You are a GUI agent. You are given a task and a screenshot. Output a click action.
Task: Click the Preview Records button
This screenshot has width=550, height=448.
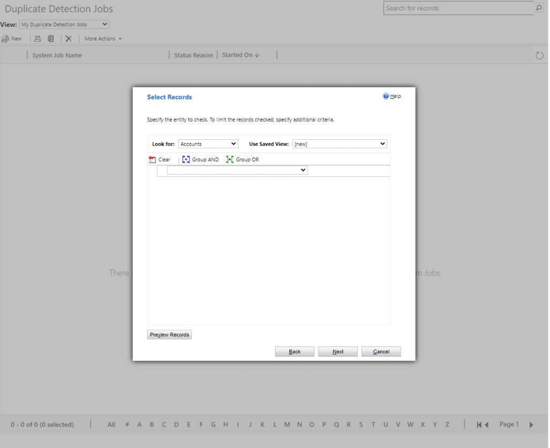(x=169, y=335)
